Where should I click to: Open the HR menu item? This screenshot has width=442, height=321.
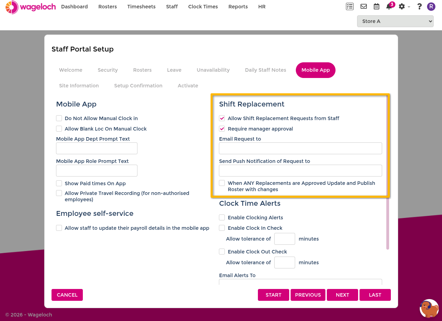tap(262, 7)
